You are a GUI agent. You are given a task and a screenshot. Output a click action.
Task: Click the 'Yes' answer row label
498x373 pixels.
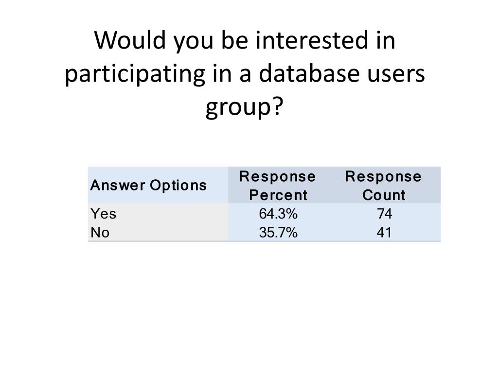(x=104, y=214)
